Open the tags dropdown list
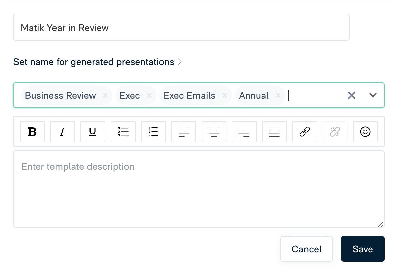Image resolution: width=397 pixels, height=274 pixels. [373, 95]
